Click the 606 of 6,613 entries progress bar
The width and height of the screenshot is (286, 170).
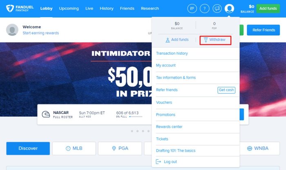pyautogui.click(x=136, y=117)
